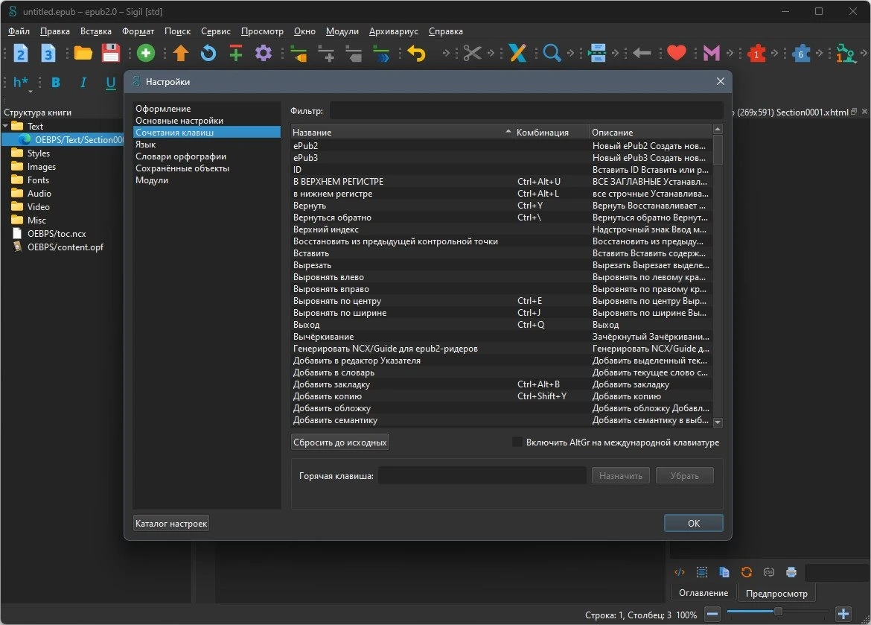Click the new ePub3 book icon
871x625 pixels.
tap(48, 54)
